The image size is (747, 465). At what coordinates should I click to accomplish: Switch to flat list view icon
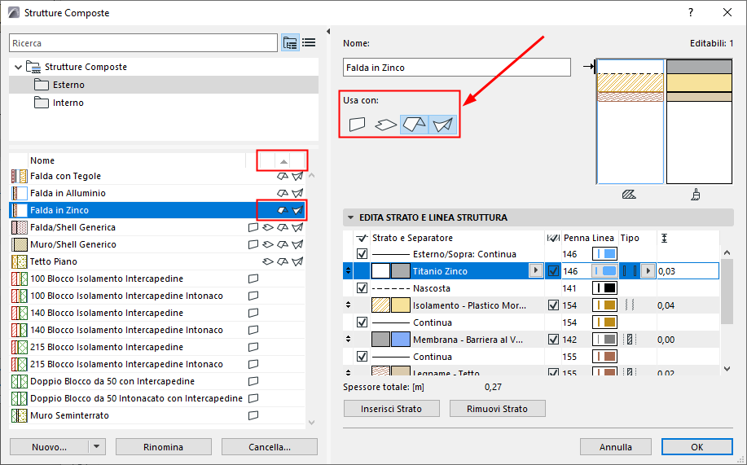point(309,43)
